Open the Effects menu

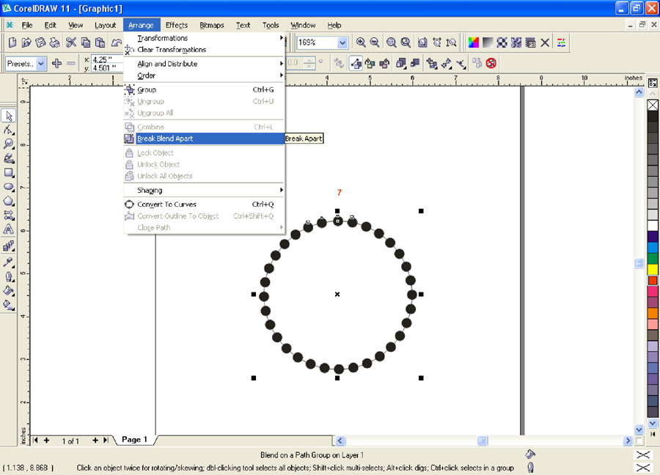(x=177, y=25)
